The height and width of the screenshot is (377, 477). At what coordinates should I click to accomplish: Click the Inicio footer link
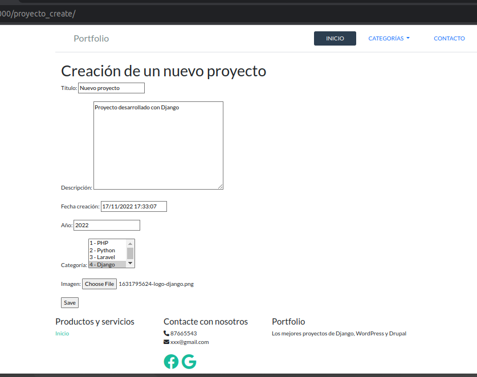(x=62, y=334)
